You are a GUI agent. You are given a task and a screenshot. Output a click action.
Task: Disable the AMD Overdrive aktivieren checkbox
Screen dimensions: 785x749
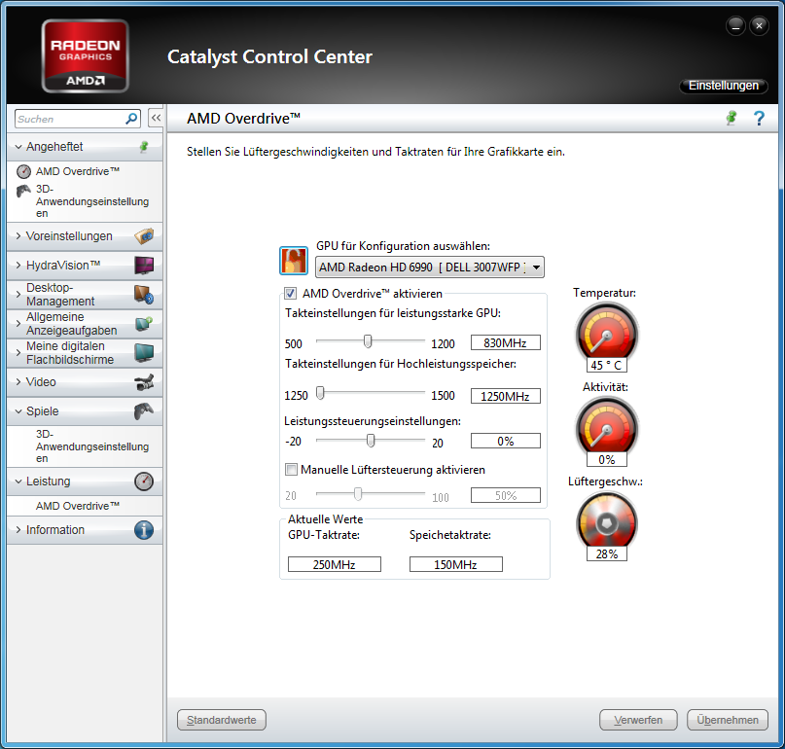[291, 293]
